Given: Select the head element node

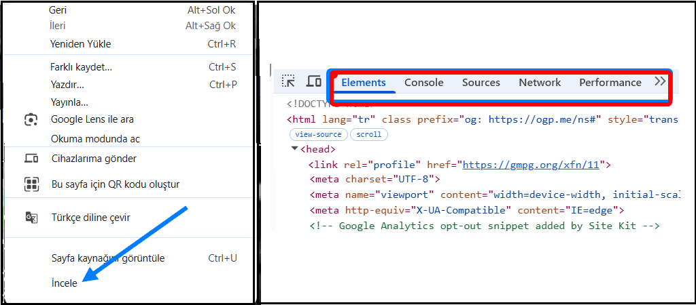Looking at the screenshot, I should [318, 149].
